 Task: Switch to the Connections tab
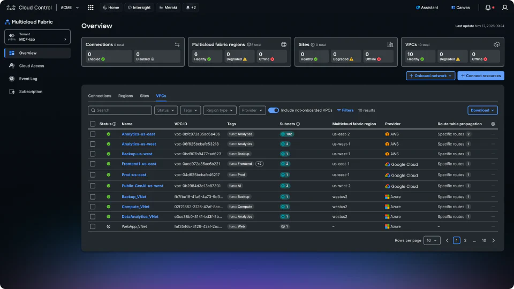[100, 96]
